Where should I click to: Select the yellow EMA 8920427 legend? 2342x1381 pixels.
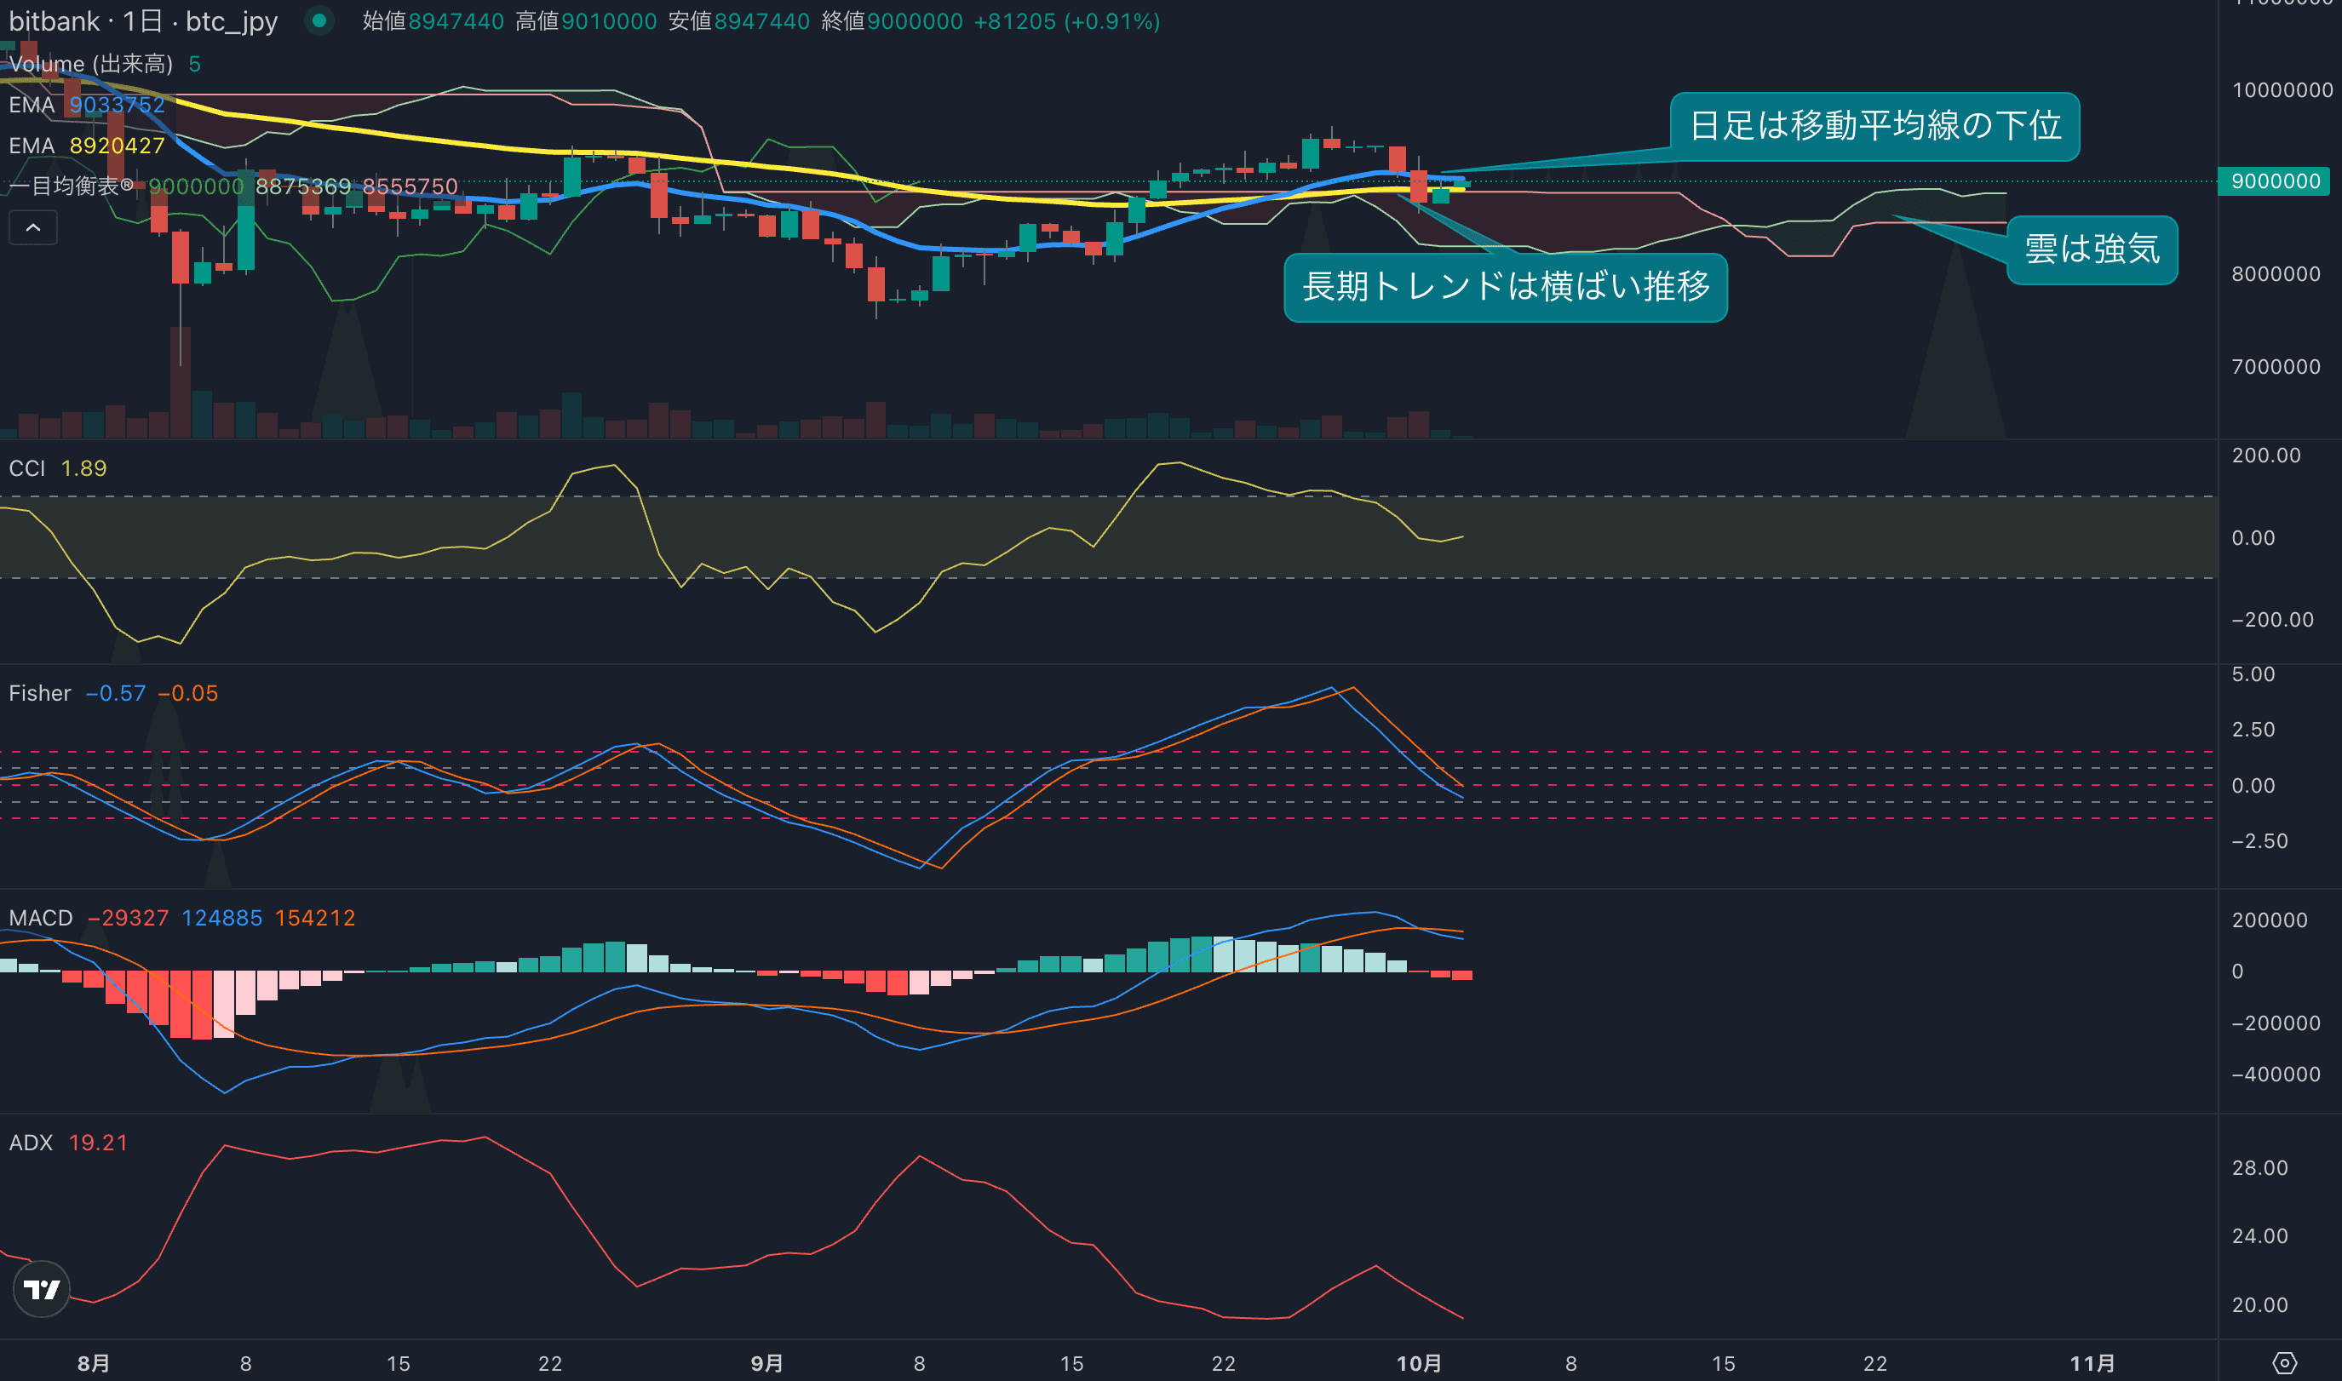[x=86, y=146]
